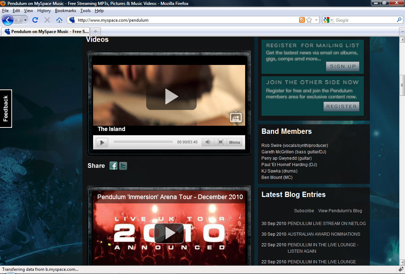Subscribe via the RSS feed icon

[302, 20]
